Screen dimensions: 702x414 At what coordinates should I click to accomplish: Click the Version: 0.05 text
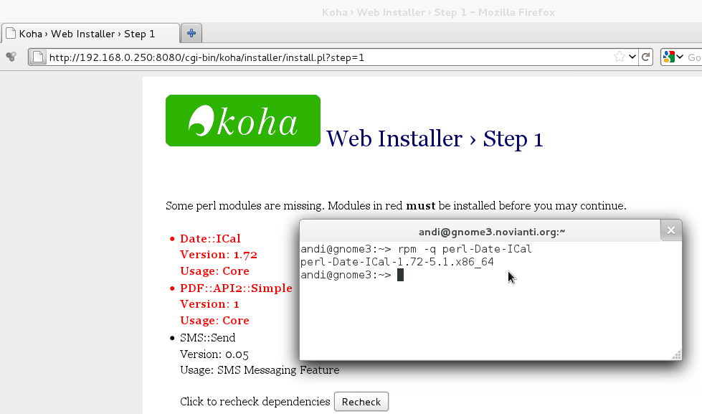point(214,354)
